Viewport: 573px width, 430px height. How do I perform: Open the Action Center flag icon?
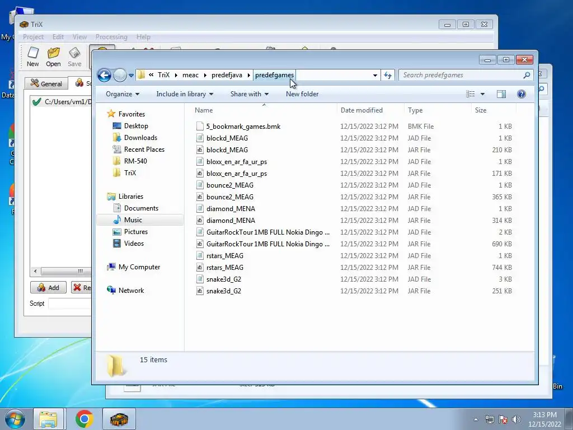tap(503, 419)
